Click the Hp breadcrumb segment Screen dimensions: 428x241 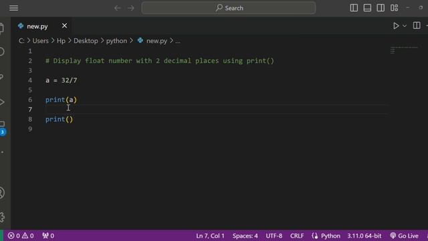(x=61, y=41)
